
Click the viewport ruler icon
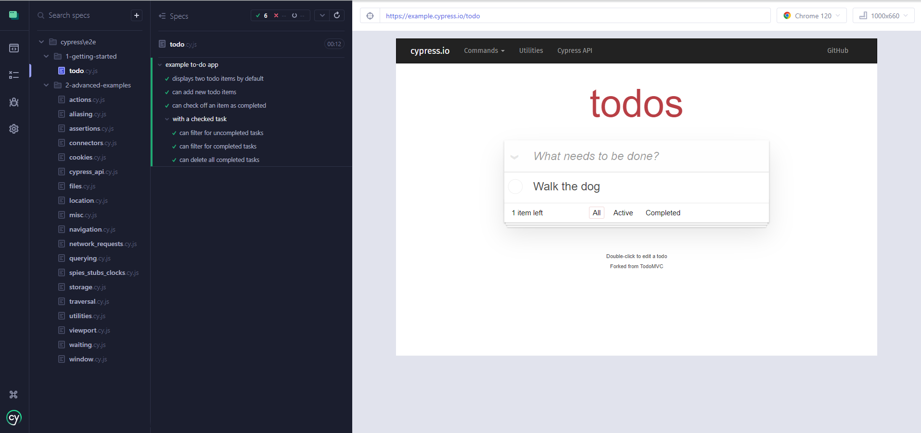tap(863, 15)
